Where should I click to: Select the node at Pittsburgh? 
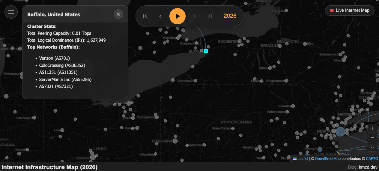click(175, 141)
